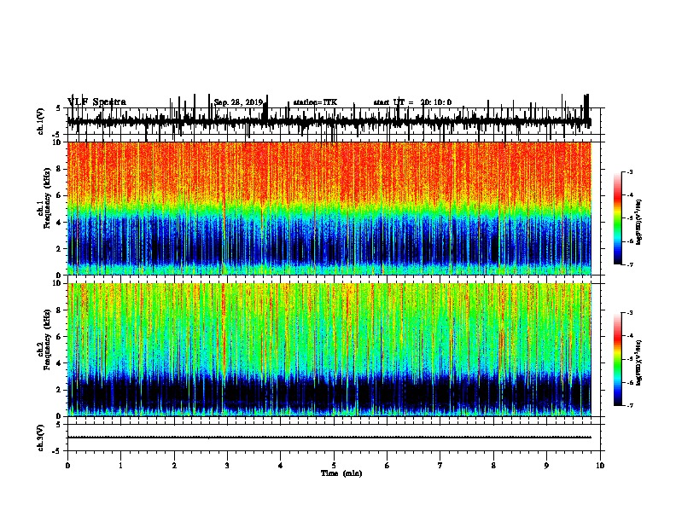
Task: Click the "VLF Spectra" plot title
Action: tap(97, 102)
